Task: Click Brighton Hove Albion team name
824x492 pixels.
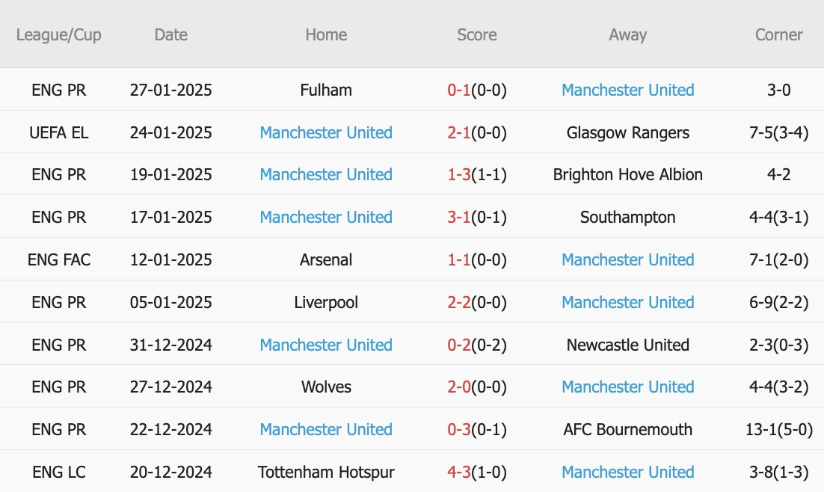Action: (627, 174)
